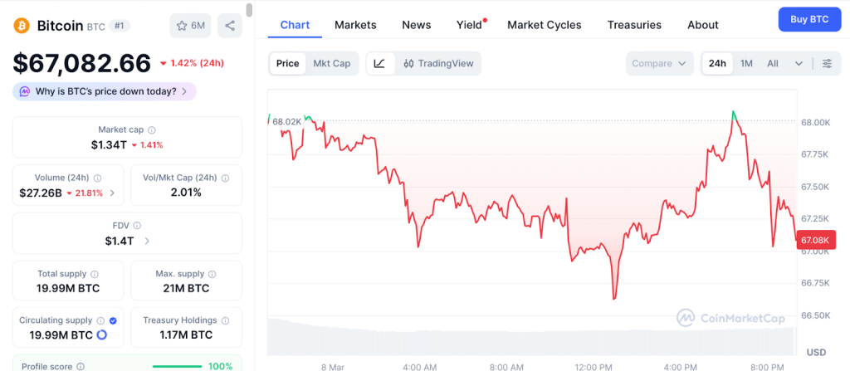Toggle chart to Mkt Cap view
This screenshot has width=850, height=371.
point(331,64)
